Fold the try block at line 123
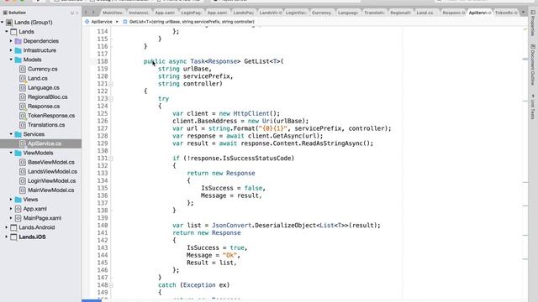The image size is (538, 302). click(x=111, y=99)
